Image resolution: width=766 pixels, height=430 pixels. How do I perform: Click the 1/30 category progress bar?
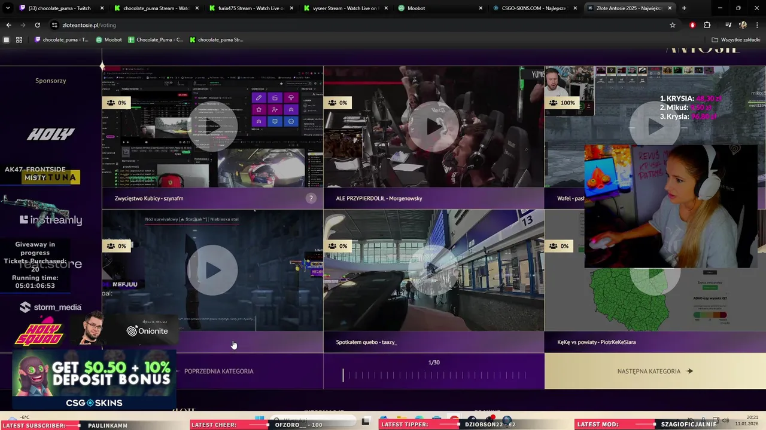(434, 375)
